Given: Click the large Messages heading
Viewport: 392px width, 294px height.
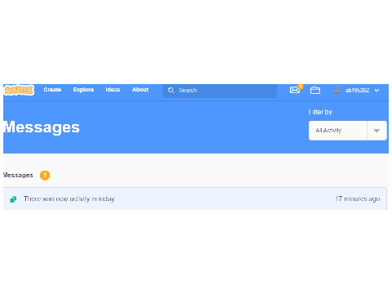Looking at the screenshot, I should tap(42, 127).
